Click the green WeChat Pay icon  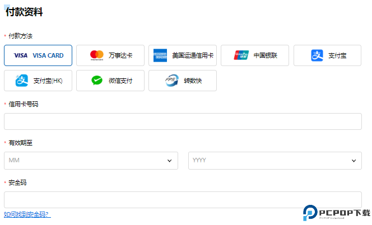tap(97, 81)
